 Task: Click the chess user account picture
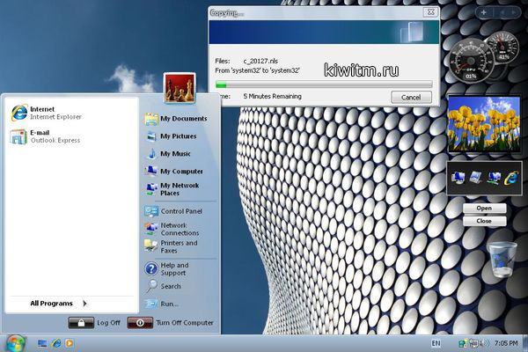pyautogui.click(x=180, y=88)
